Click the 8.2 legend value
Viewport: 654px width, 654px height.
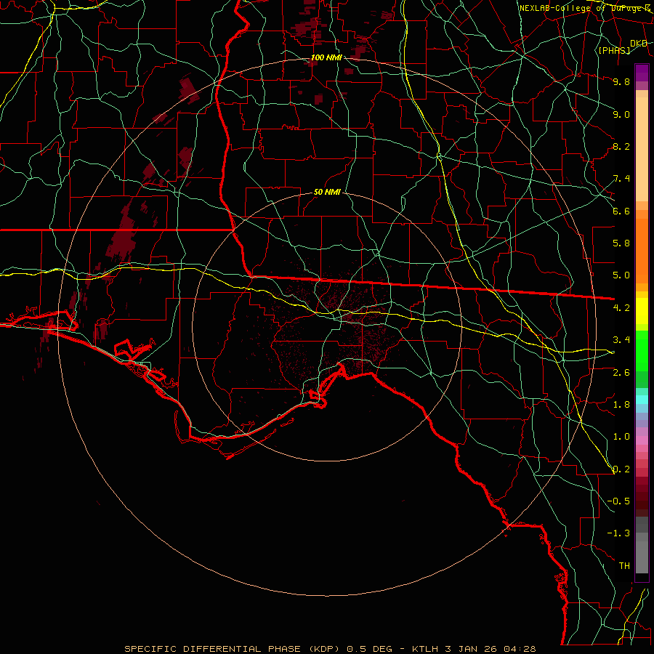coord(621,146)
